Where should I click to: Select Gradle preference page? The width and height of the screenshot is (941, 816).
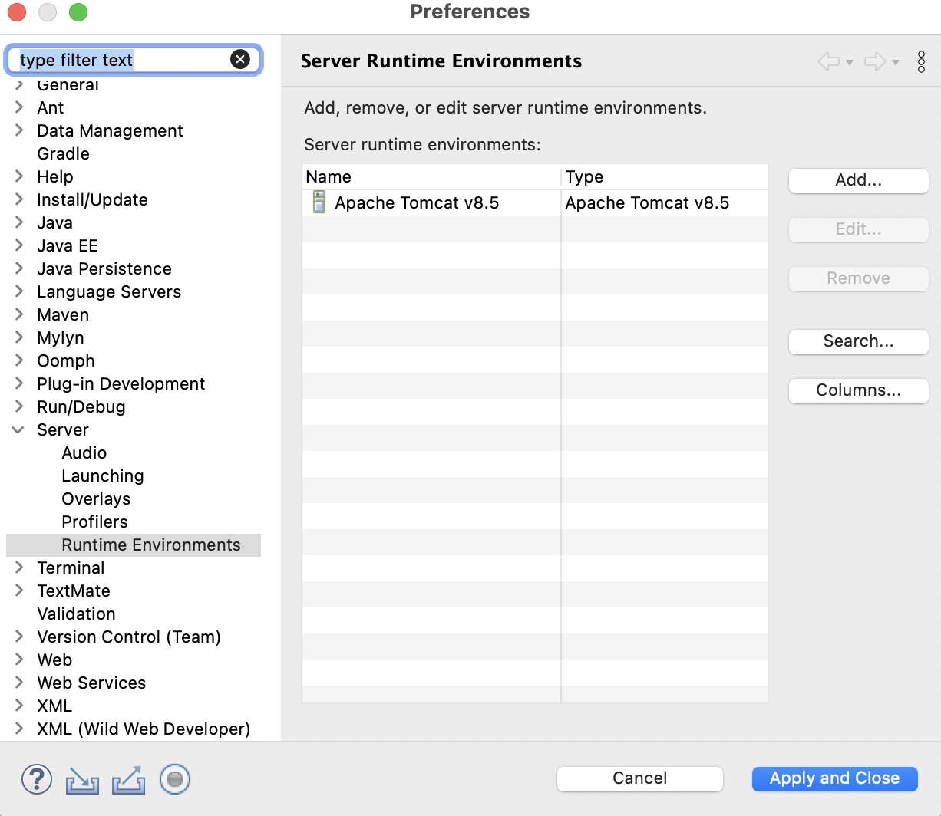pos(63,153)
